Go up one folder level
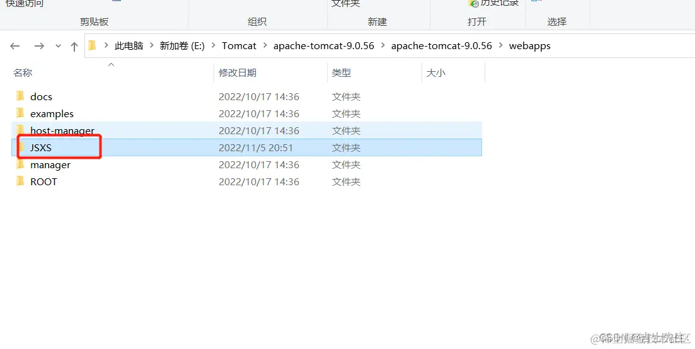Image resolution: width=695 pixels, height=349 pixels. (74, 46)
